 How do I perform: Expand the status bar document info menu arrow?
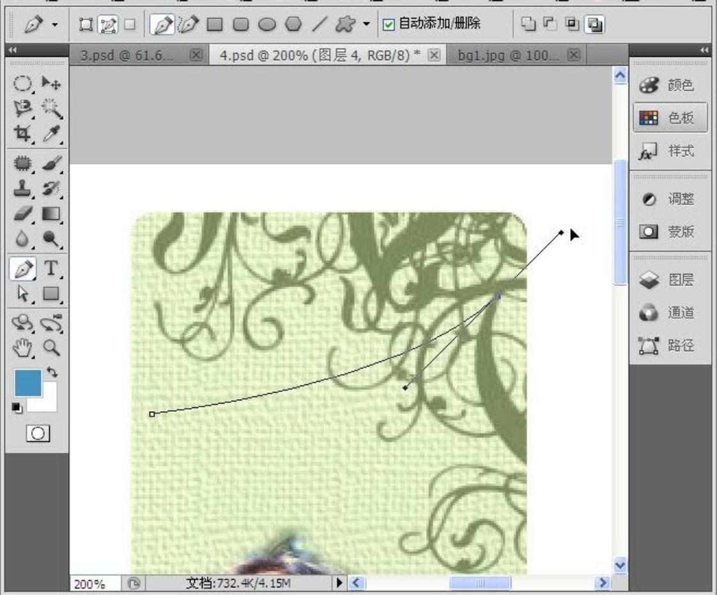pyautogui.click(x=339, y=582)
